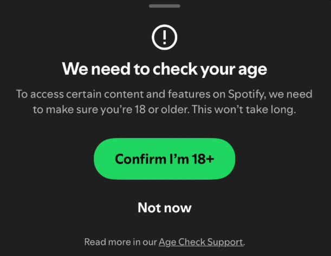Open the Age Check Support link
Viewport: 331px width, 256px height.
click(201, 242)
